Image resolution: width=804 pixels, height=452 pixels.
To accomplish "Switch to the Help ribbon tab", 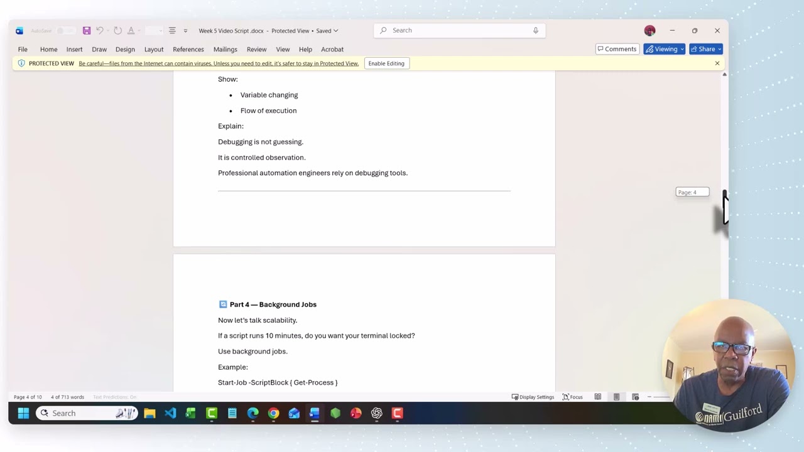I will click(x=305, y=49).
